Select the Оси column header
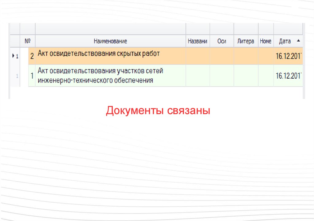Viewport: 314px width, 221px height. pos(221,41)
